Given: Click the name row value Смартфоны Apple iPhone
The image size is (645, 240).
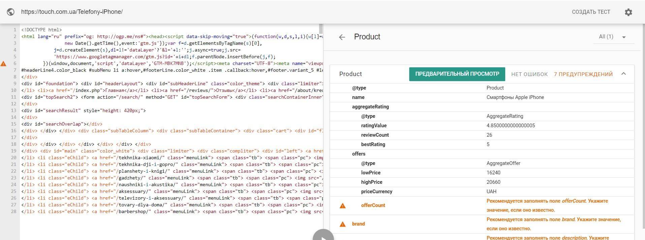Looking at the screenshot, I should [x=515, y=97].
